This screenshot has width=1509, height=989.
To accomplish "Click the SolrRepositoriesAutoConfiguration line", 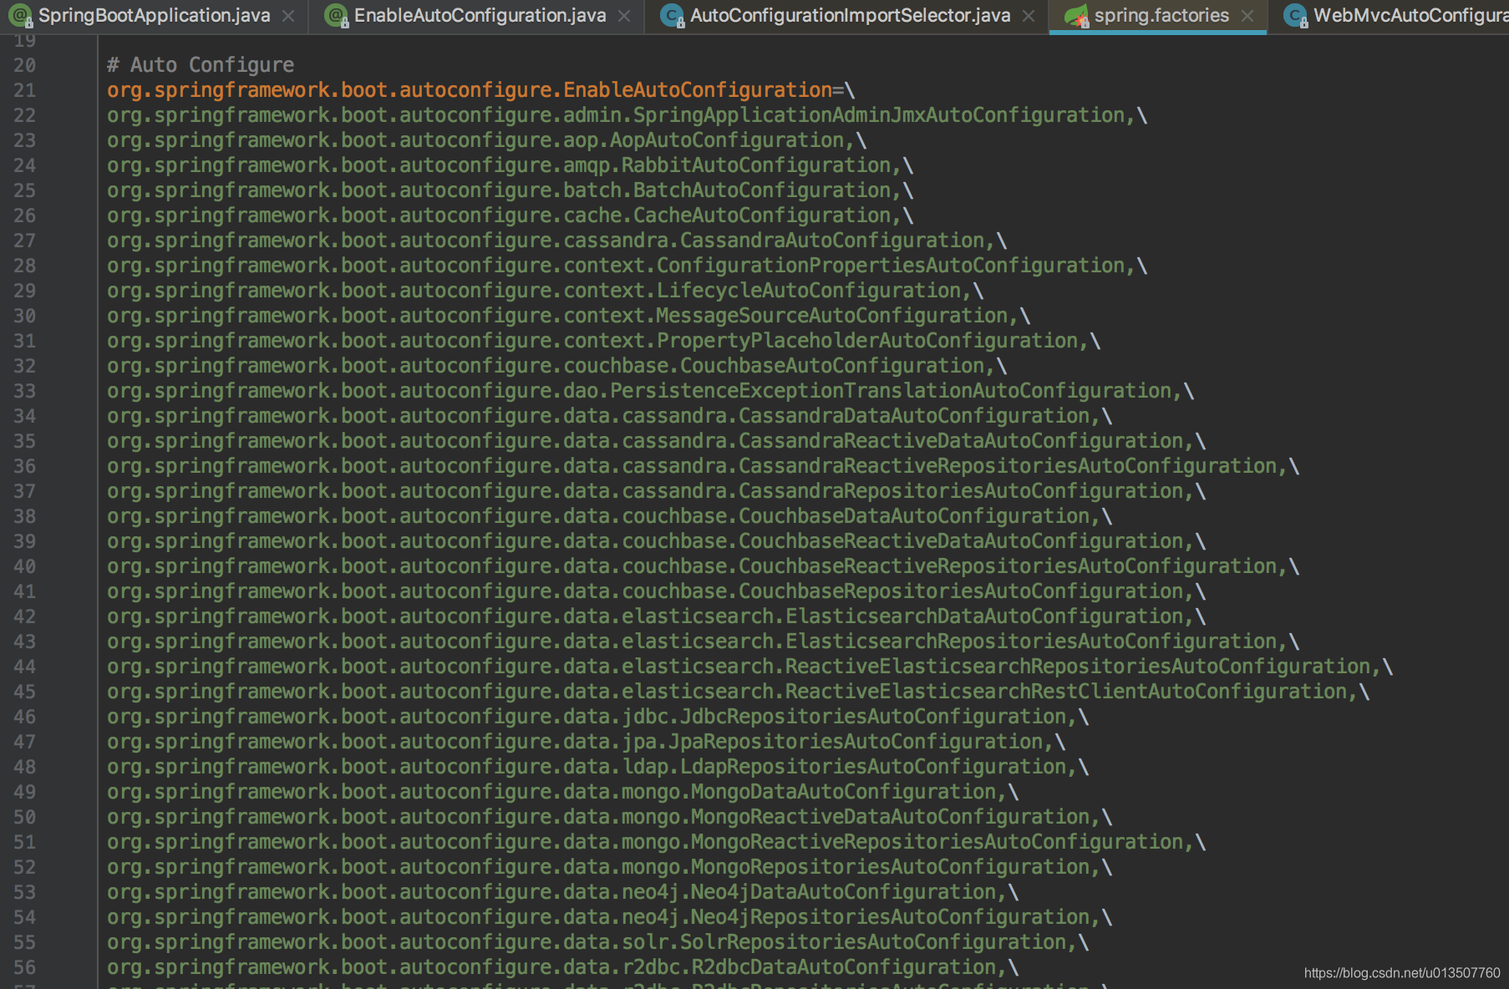I will [597, 942].
